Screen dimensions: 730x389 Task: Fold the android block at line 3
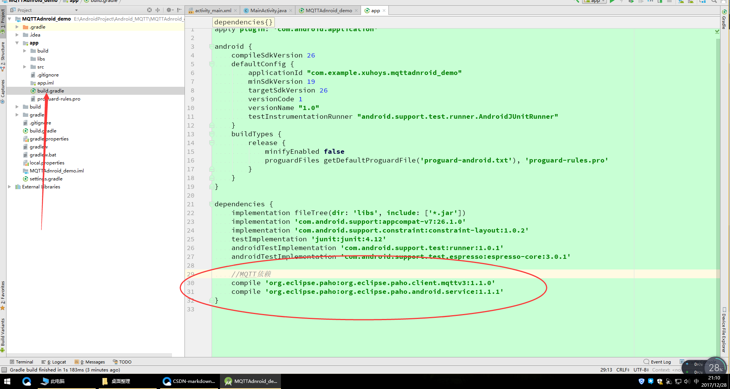(212, 46)
